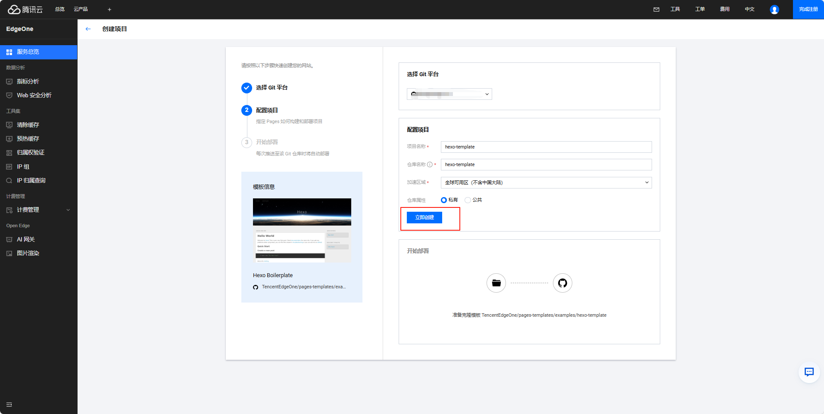Select the 公共 repository radio button

[x=468, y=200]
